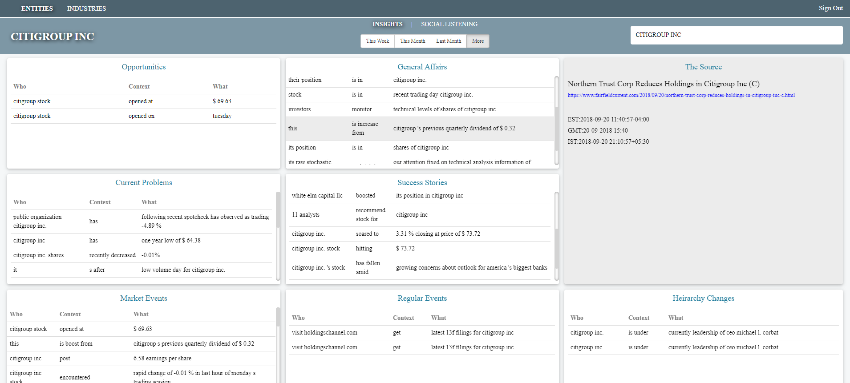This screenshot has width=850, height=383.
Task: Click the 'their position is in citigroup inc.' row
Action: click(420, 80)
